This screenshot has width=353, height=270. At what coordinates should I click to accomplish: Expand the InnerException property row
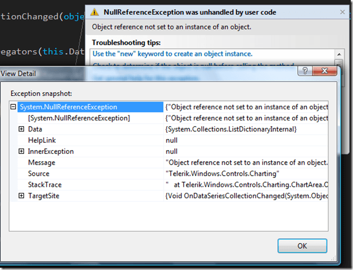coord(21,151)
